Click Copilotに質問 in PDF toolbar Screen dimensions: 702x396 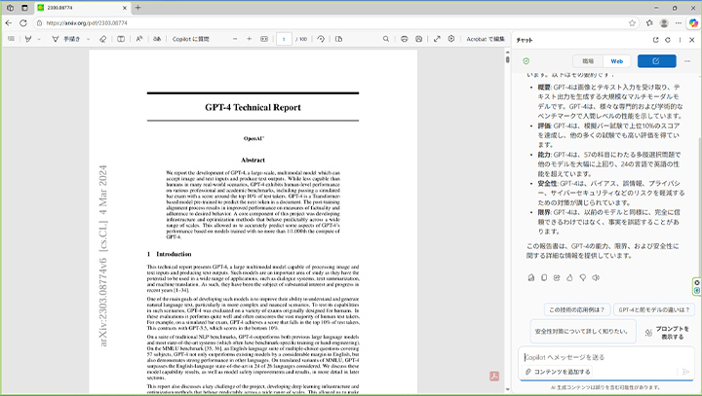pyautogui.click(x=191, y=39)
